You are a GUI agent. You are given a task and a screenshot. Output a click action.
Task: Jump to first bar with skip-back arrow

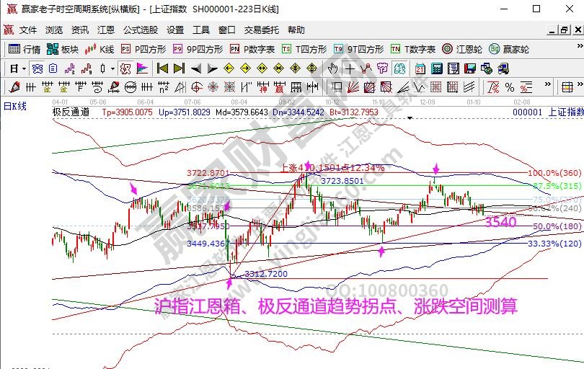tap(162, 68)
